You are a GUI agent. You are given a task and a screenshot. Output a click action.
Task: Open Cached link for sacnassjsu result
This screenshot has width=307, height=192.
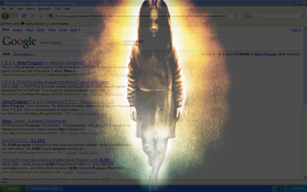pos(71,153)
